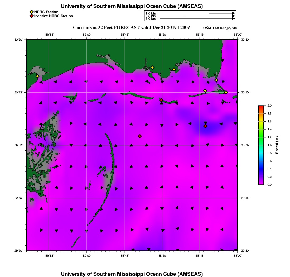Select the easternmost yellow NDBC station marker

tap(226, 92)
